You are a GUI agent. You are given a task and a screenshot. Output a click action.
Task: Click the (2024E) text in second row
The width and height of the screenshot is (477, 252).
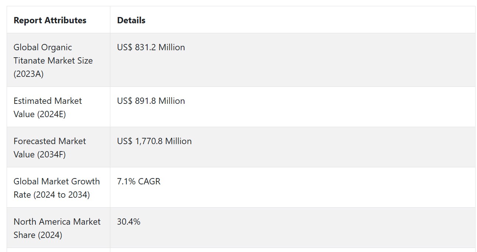coord(51,114)
